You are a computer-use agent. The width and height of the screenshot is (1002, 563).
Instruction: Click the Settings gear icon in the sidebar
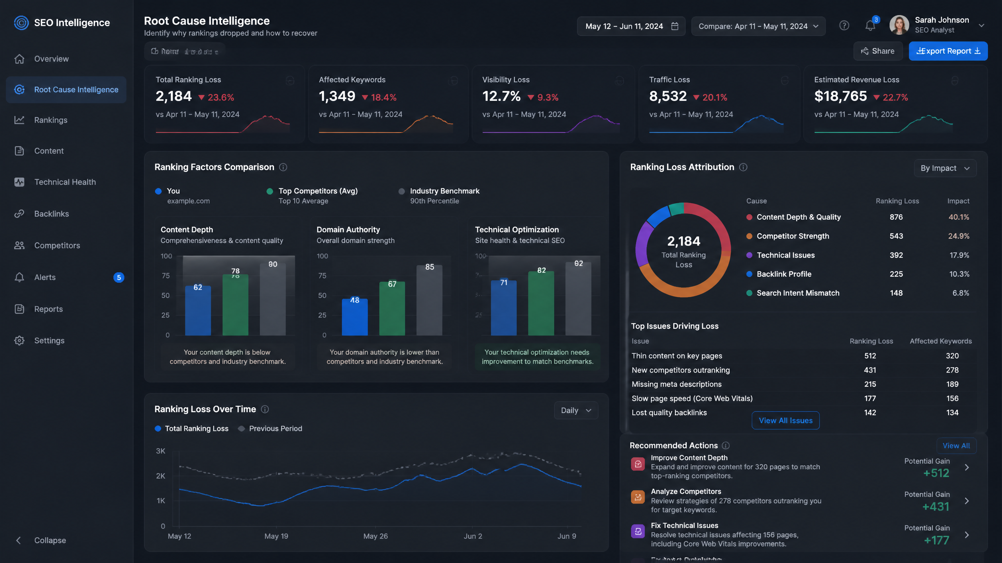19,341
